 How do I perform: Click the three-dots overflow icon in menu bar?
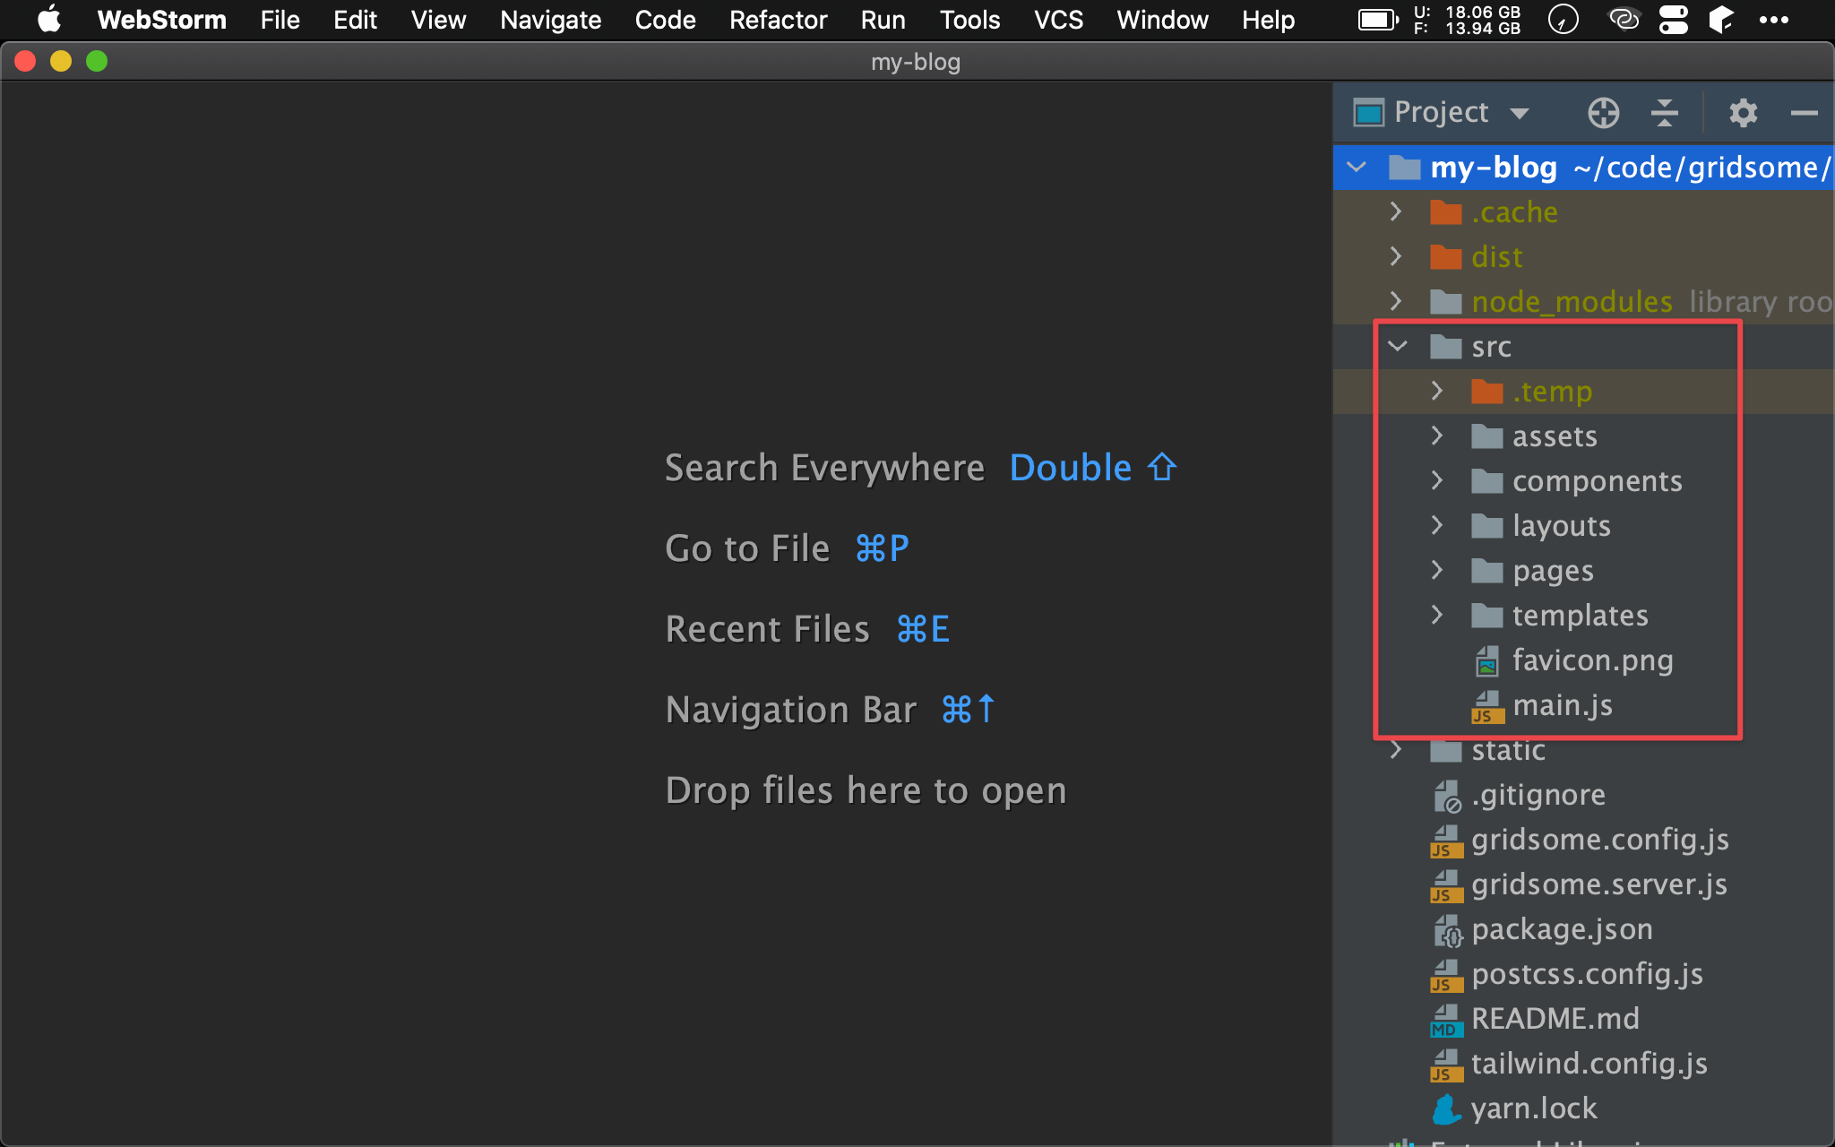coord(1773,20)
